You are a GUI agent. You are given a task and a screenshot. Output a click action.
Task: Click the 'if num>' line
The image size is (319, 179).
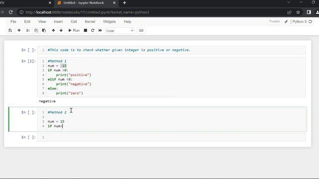click(55, 126)
